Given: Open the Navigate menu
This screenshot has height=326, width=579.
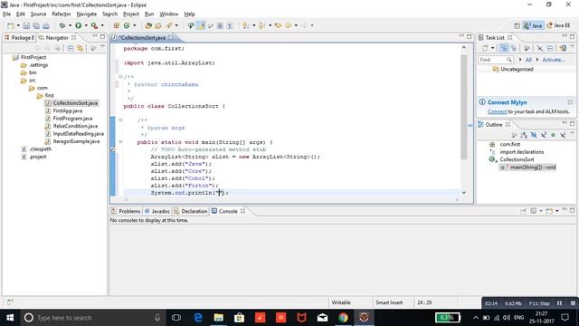Looking at the screenshot, I should click(x=87, y=14).
